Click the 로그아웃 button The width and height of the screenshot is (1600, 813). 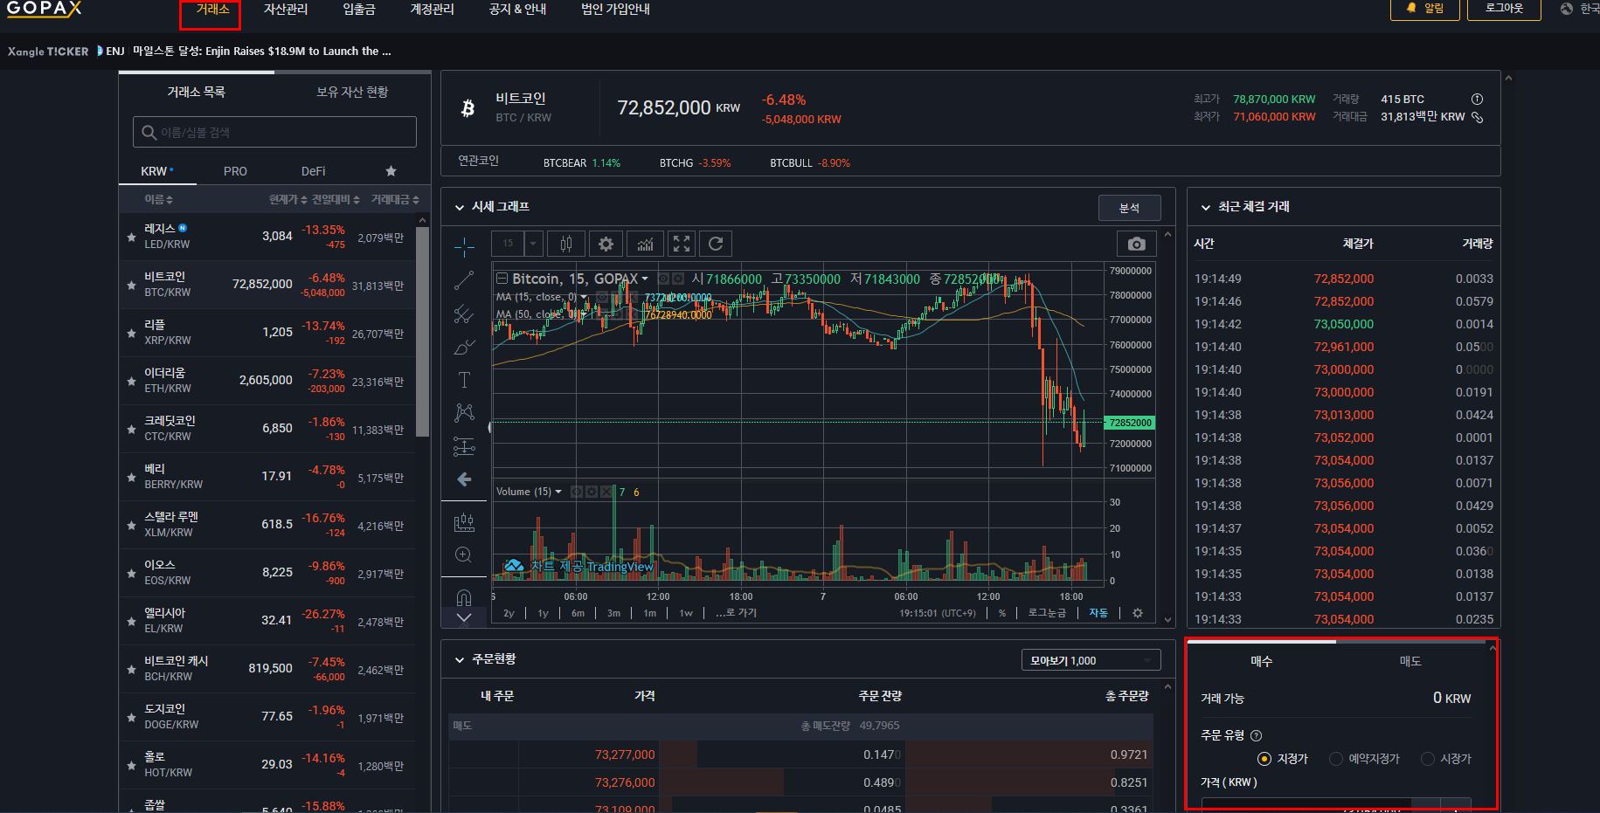click(x=1504, y=8)
